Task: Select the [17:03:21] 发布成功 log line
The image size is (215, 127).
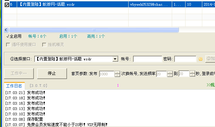Action: click(x=25, y=93)
